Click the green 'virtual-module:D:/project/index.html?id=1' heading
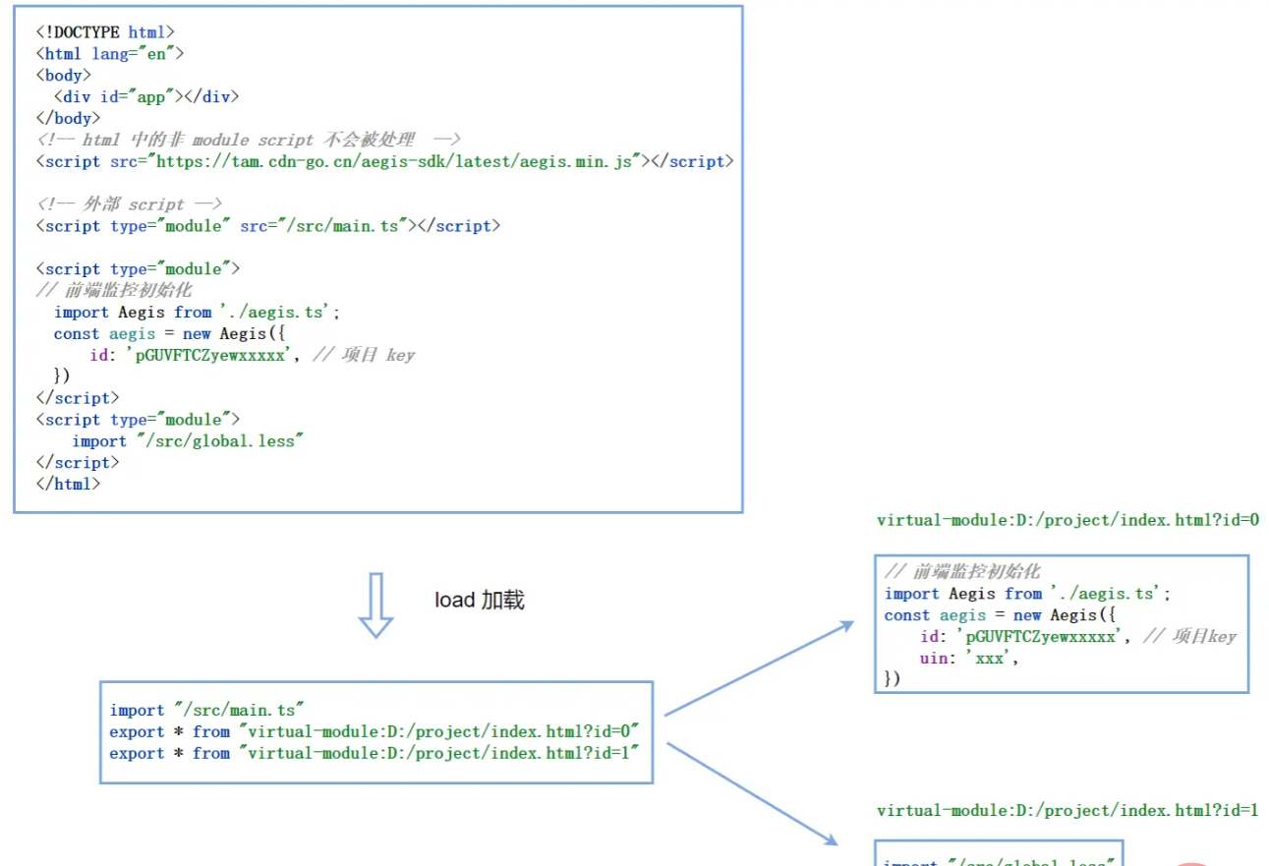 pyautogui.click(x=1067, y=811)
